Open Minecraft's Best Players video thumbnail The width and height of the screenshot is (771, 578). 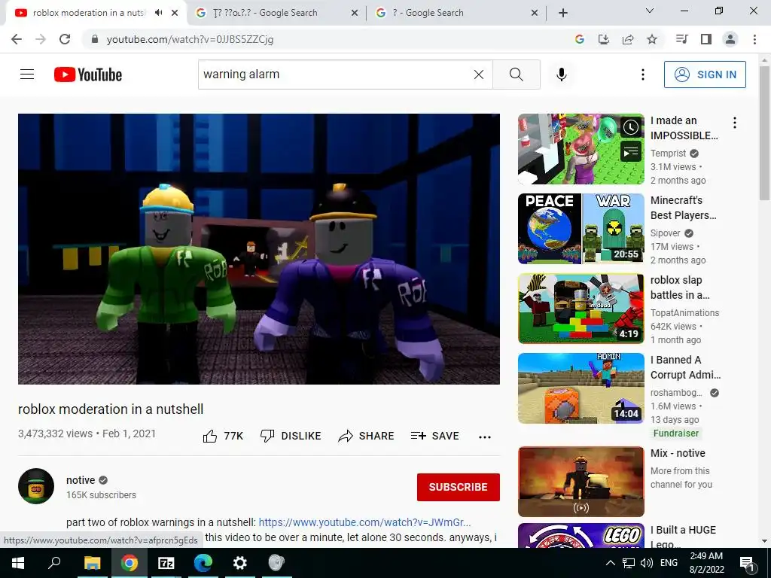pos(581,229)
